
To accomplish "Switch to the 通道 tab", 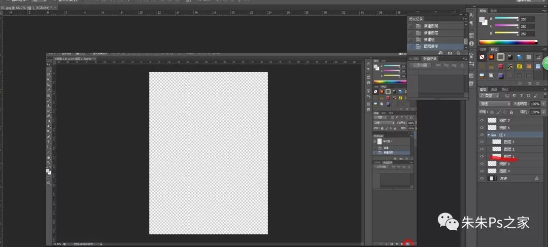I will click(x=494, y=89).
